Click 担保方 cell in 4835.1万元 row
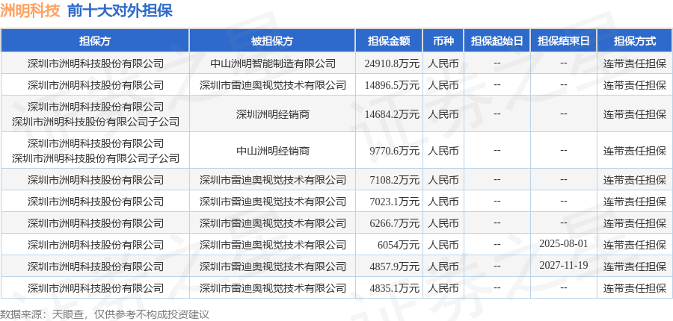This screenshot has height=321, width=673. (x=95, y=287)
